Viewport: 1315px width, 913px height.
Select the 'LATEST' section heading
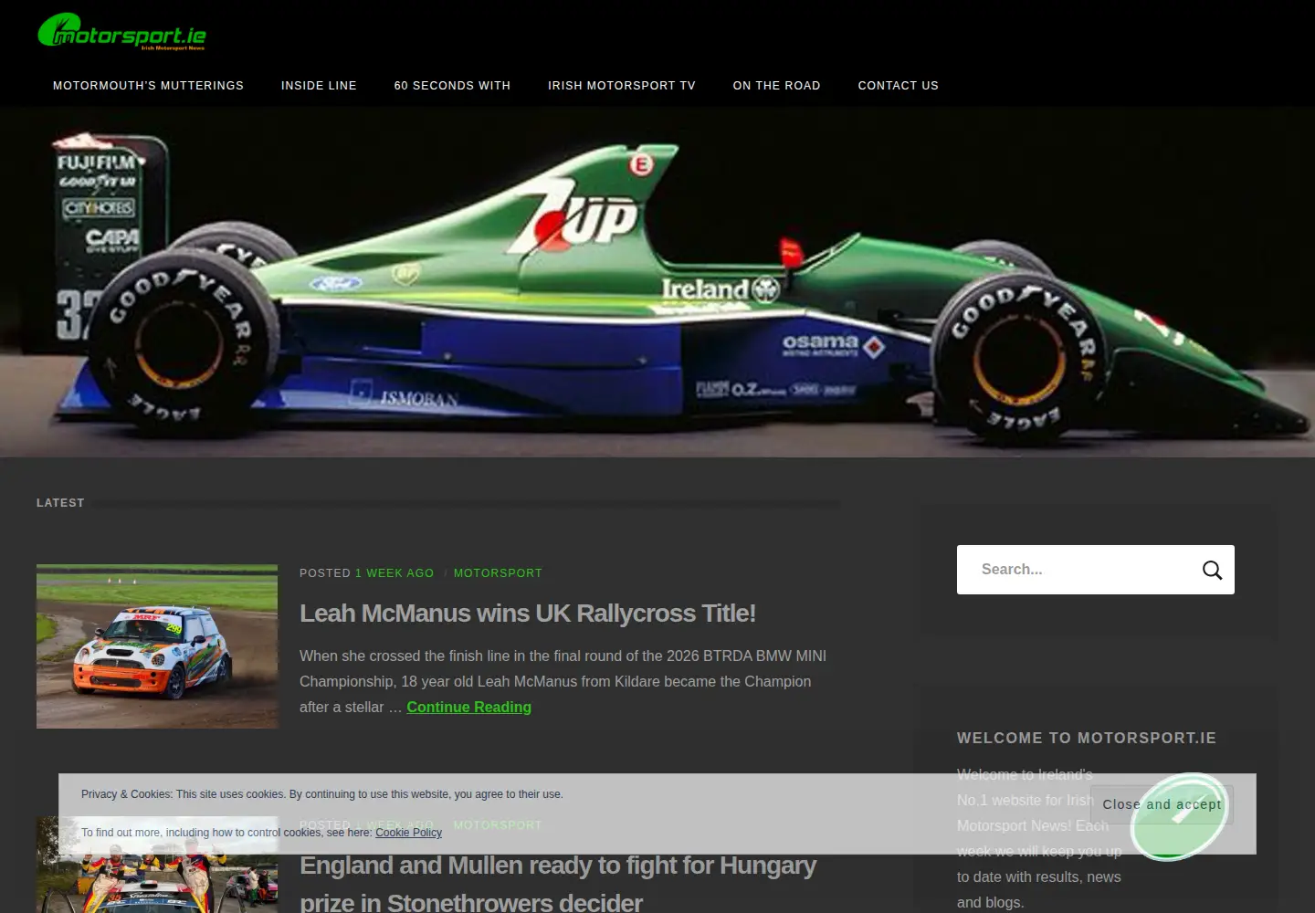click(60, 503)
